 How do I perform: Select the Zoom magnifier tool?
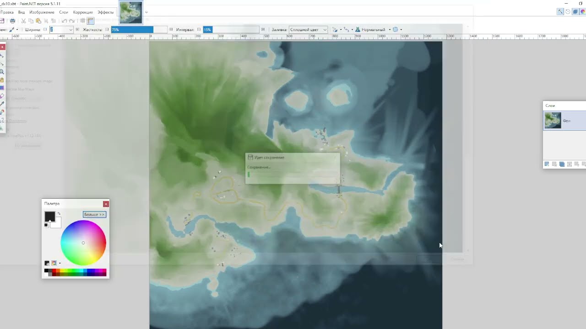point(2,72)
